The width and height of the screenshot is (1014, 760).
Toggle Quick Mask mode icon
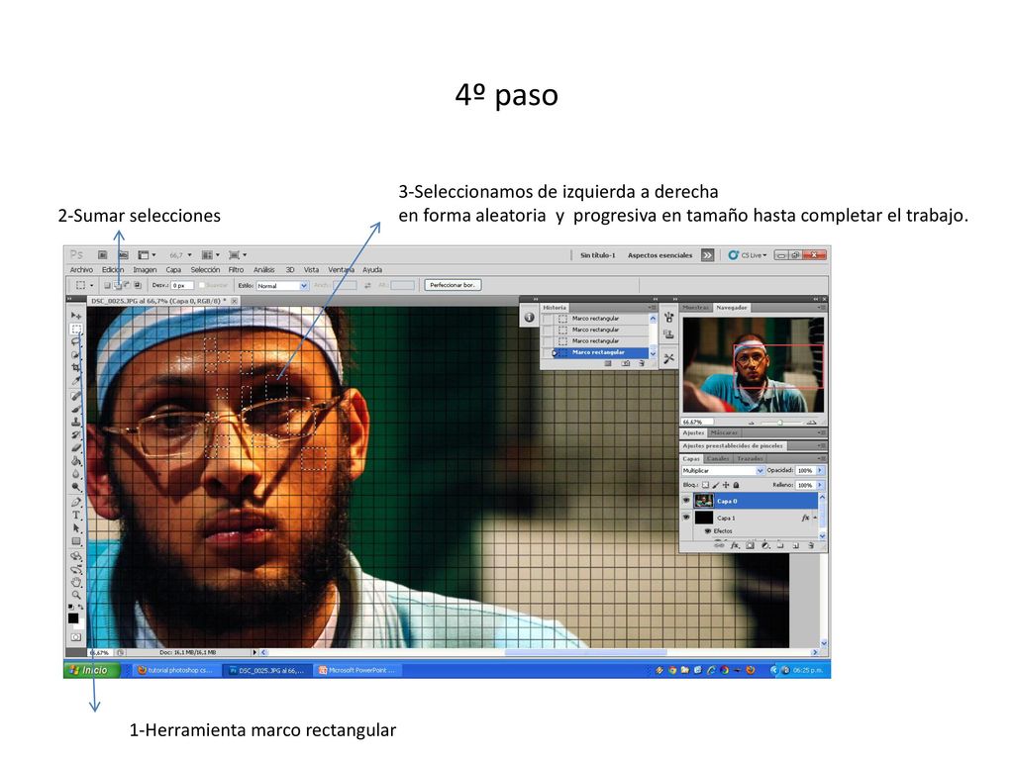[75, 637]
